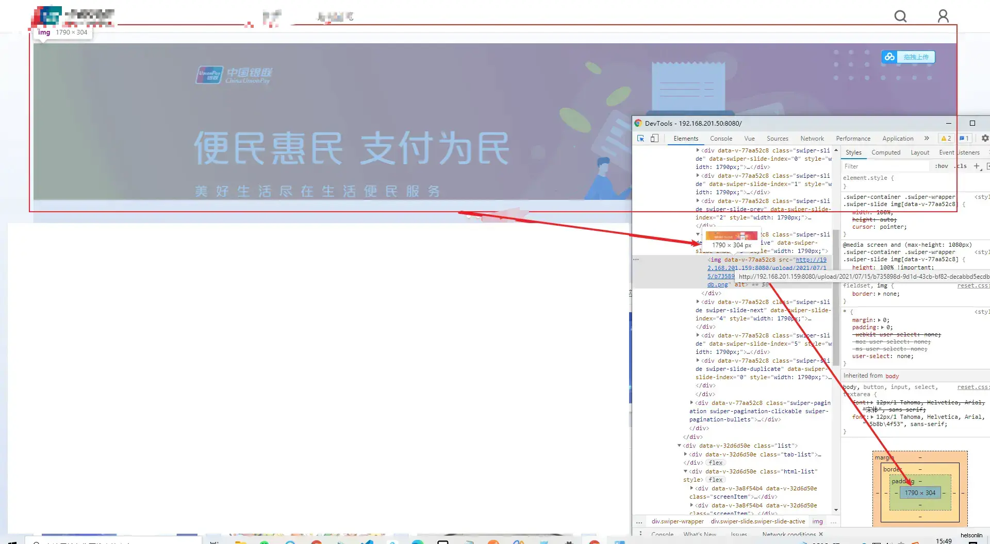This screenshot has width=990, height=544.
Task: Add a new style rule with the plus icon
Action: point(976,166)
